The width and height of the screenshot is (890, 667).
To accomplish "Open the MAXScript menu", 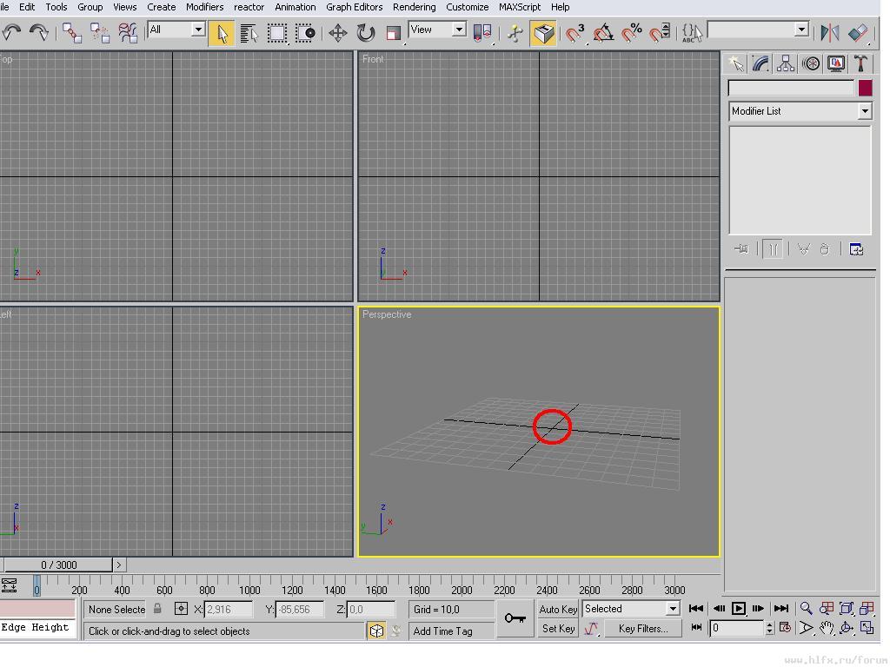I will (519, 7).
